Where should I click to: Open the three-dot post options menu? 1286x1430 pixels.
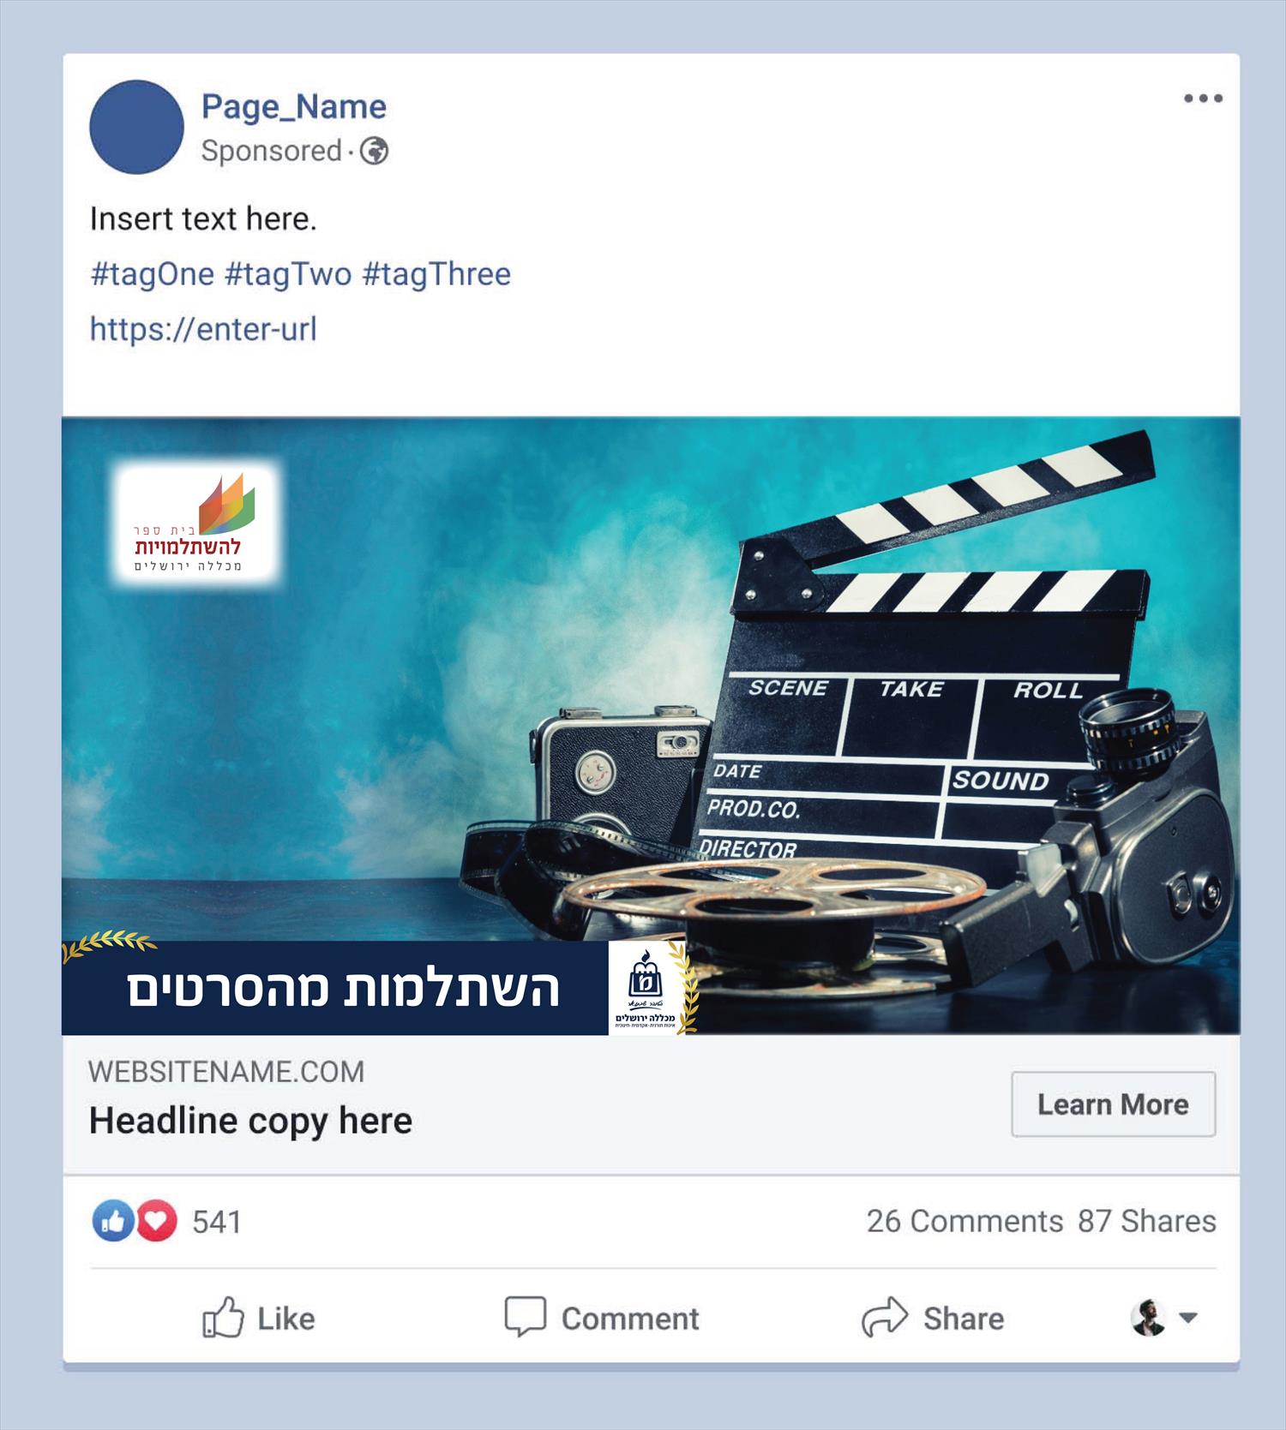click(1203, 99)
